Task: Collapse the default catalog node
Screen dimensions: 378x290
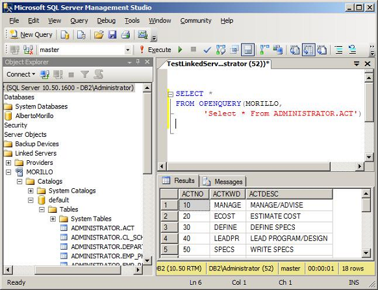Action: (31, 200)
